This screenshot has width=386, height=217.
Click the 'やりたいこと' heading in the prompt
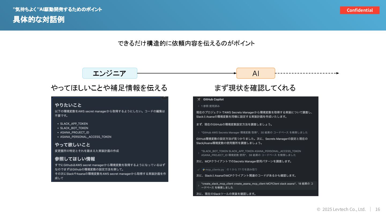pos(68,105)
